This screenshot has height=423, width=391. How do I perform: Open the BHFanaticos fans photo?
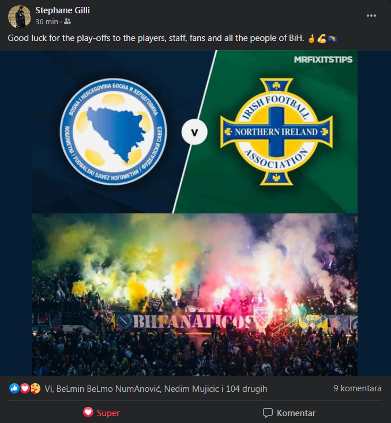pyautogui.click(x=195, y=294)
